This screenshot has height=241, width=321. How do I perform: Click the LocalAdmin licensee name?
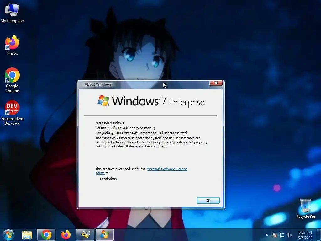[x=108, y=179]
